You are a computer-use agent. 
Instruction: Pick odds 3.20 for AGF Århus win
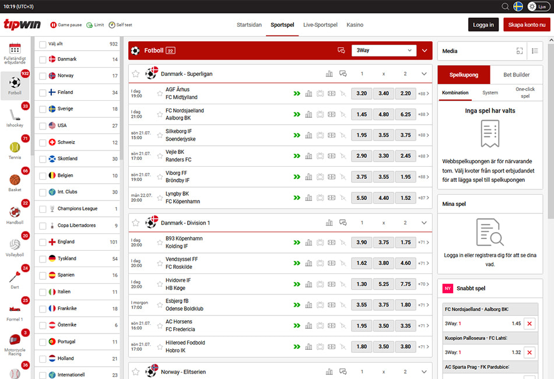pos(362,94)
